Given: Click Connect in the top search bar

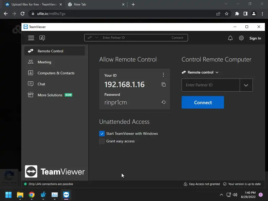Looking at the screenshot, I should coord(177,38).
